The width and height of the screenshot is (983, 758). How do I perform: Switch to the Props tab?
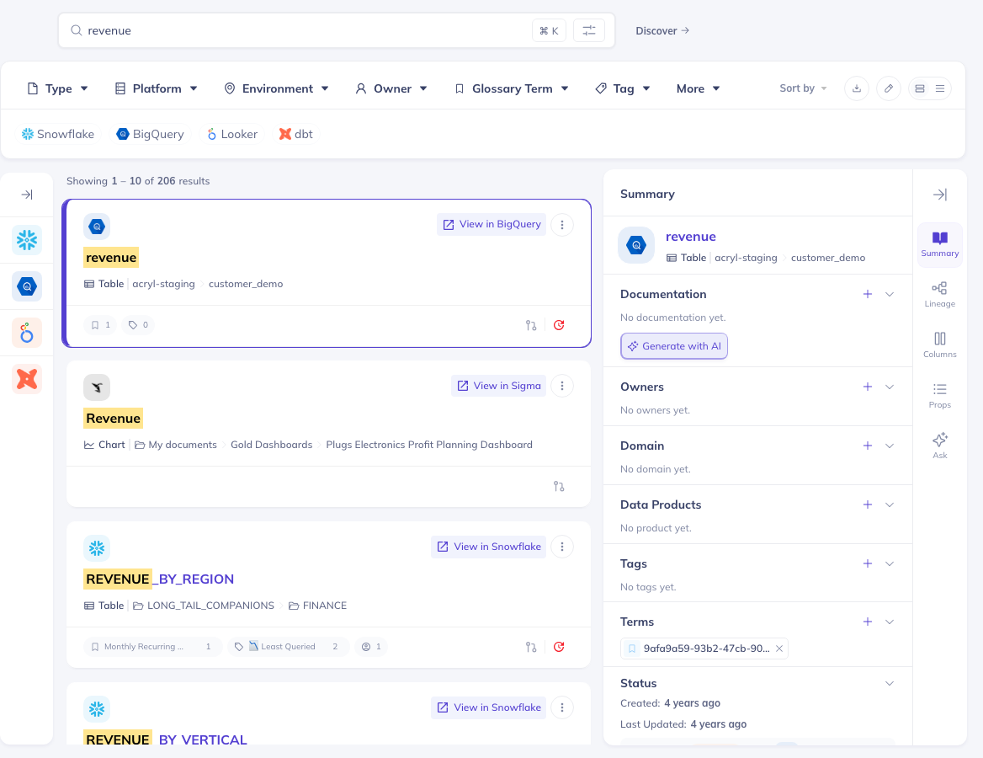pyautogui.click(x=940, y=396)
